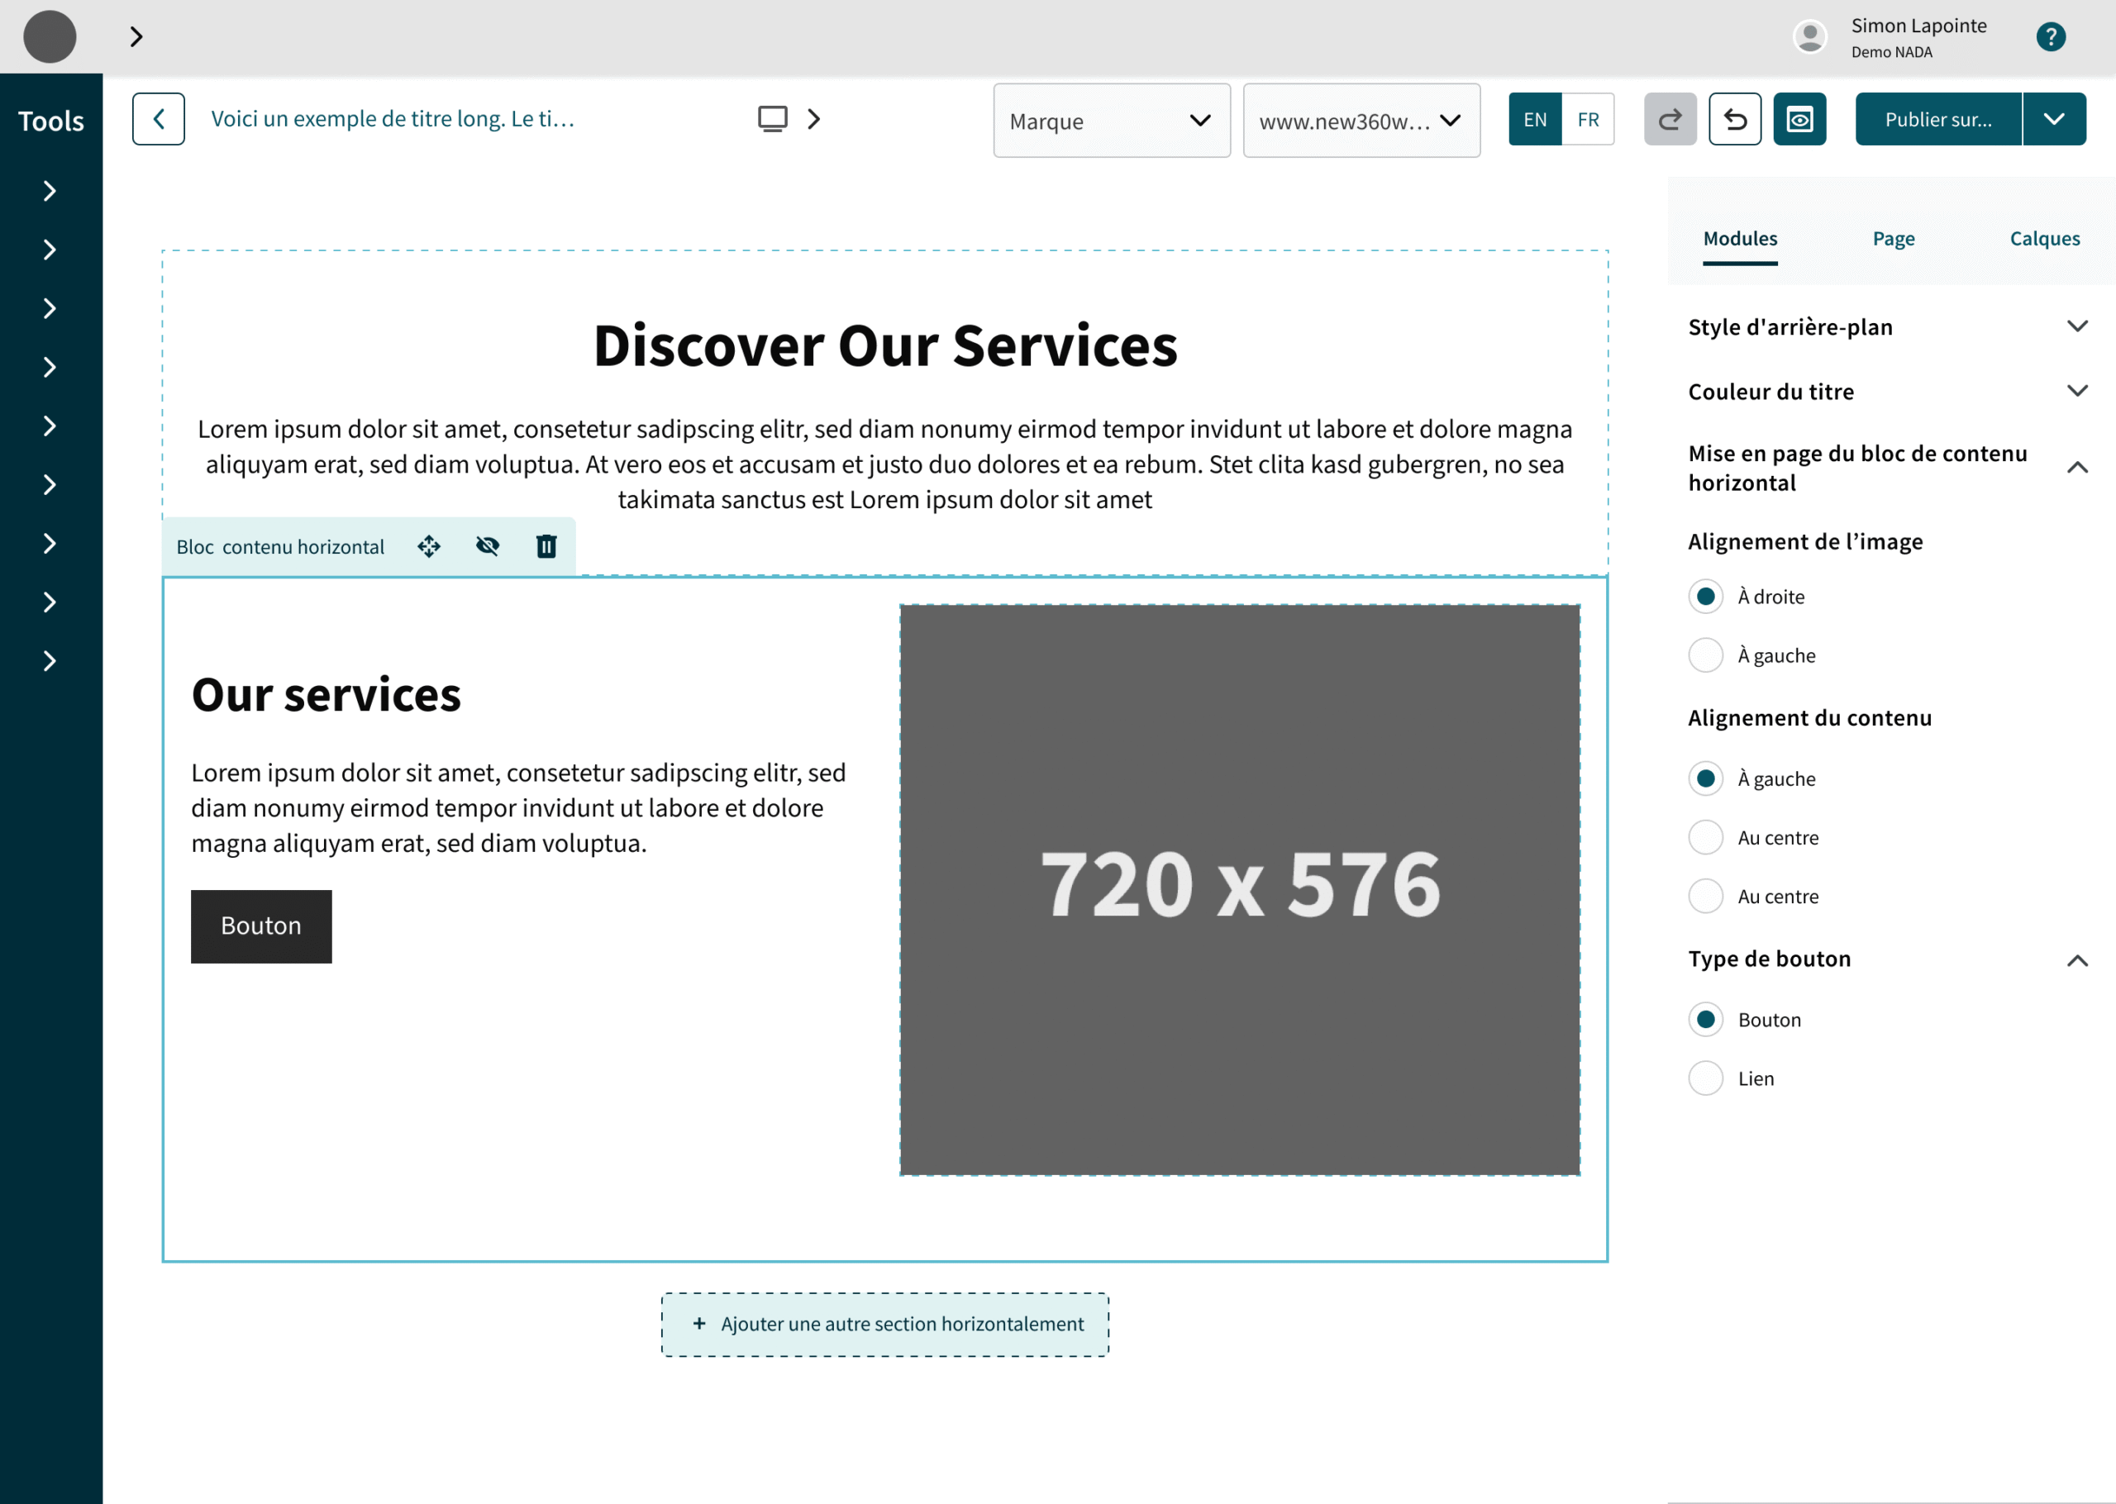Select À gauche for image alignment

click(1705, 654)
